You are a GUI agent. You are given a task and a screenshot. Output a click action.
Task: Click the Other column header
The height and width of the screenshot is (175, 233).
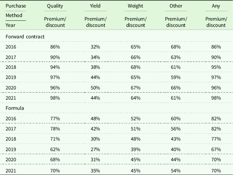tap(175, 6)
